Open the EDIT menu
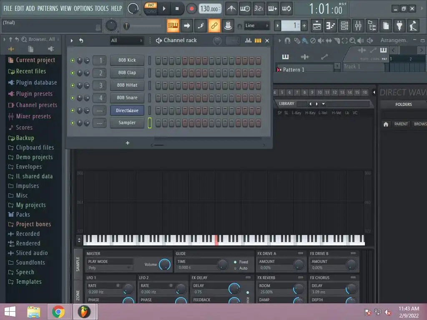This screenshot has height=320, width=427. [19, 8]
